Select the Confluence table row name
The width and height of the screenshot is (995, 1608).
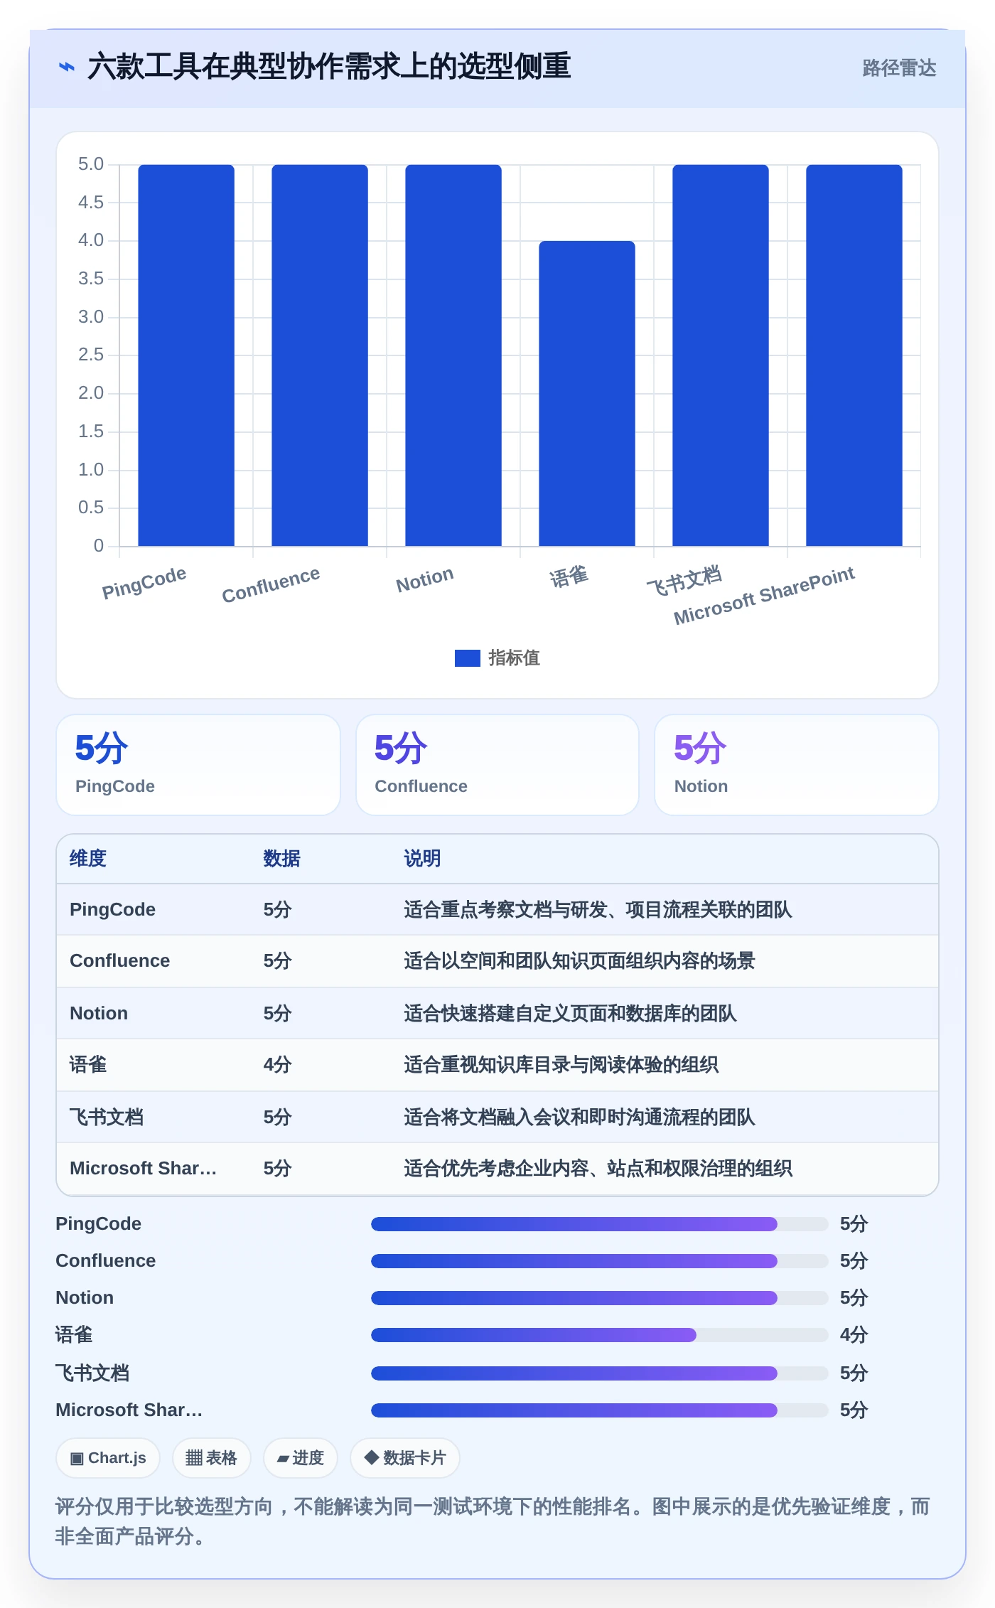pyautogui.click(x=119, y=961)
